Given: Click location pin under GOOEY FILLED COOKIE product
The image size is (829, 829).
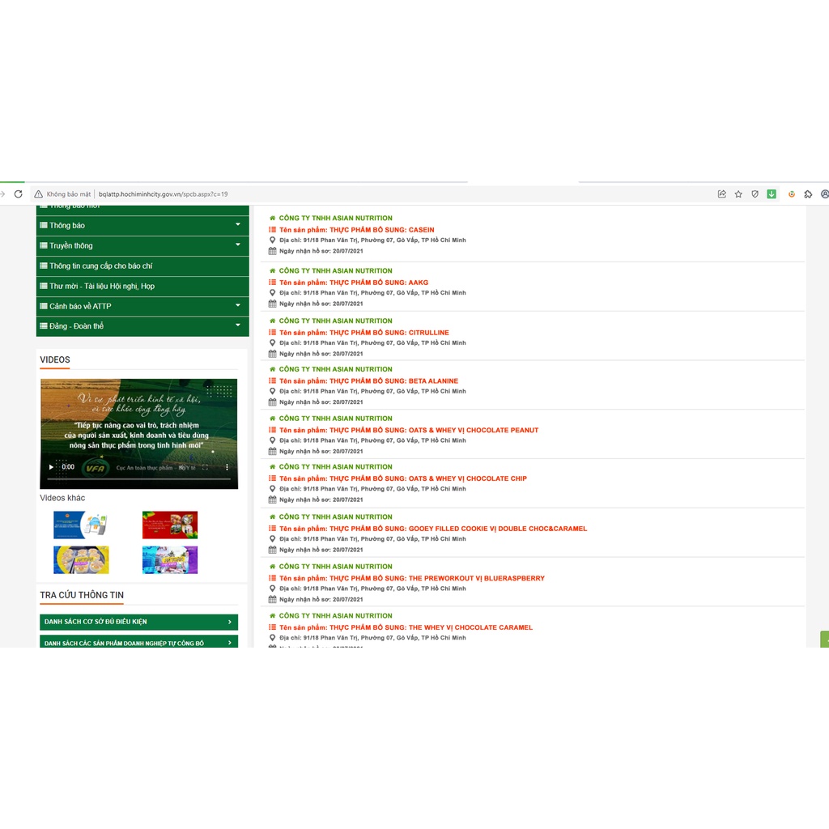Looking at the screenshot, I should [272, 538].
